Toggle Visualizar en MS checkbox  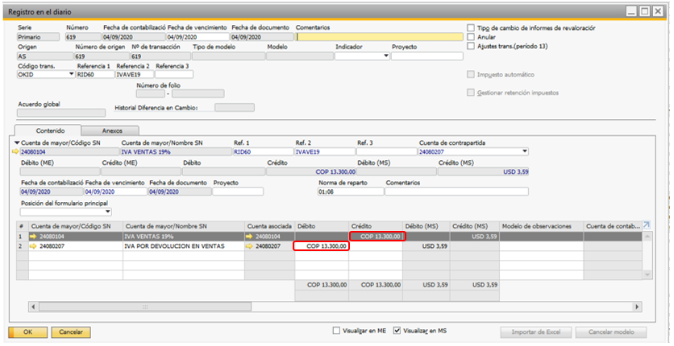(x=397, y=331)
